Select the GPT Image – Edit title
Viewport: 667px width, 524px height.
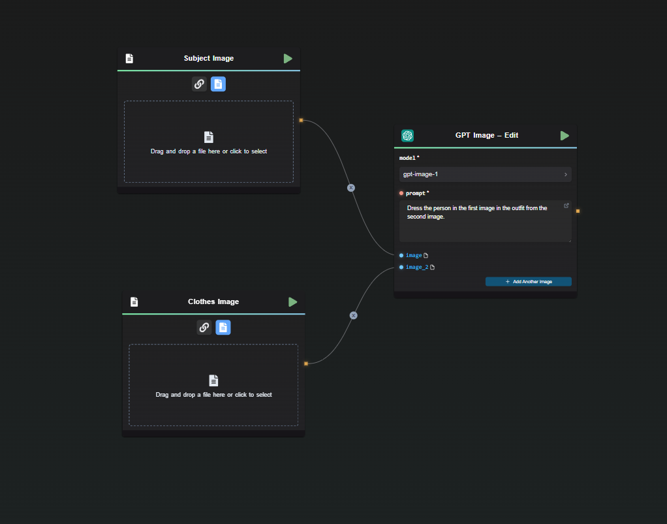click(x=487, y=135)
